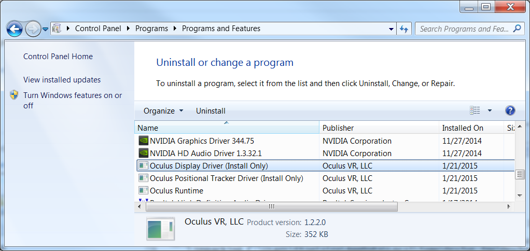This screenshot has width=530, height=251.
Task: Sort list by Publisher column header
Action: click(338, 128)
